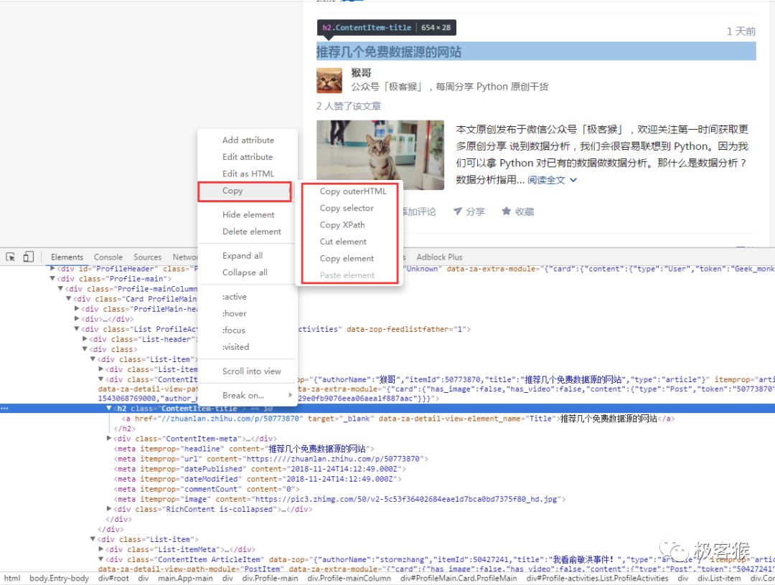Collapse the Profile-mainColumn div node
This screenshot has height=585, width=775.
tap(60, 289)
